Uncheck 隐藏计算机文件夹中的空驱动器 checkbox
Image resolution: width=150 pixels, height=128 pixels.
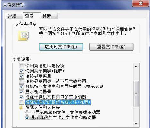tap(21, 97)
